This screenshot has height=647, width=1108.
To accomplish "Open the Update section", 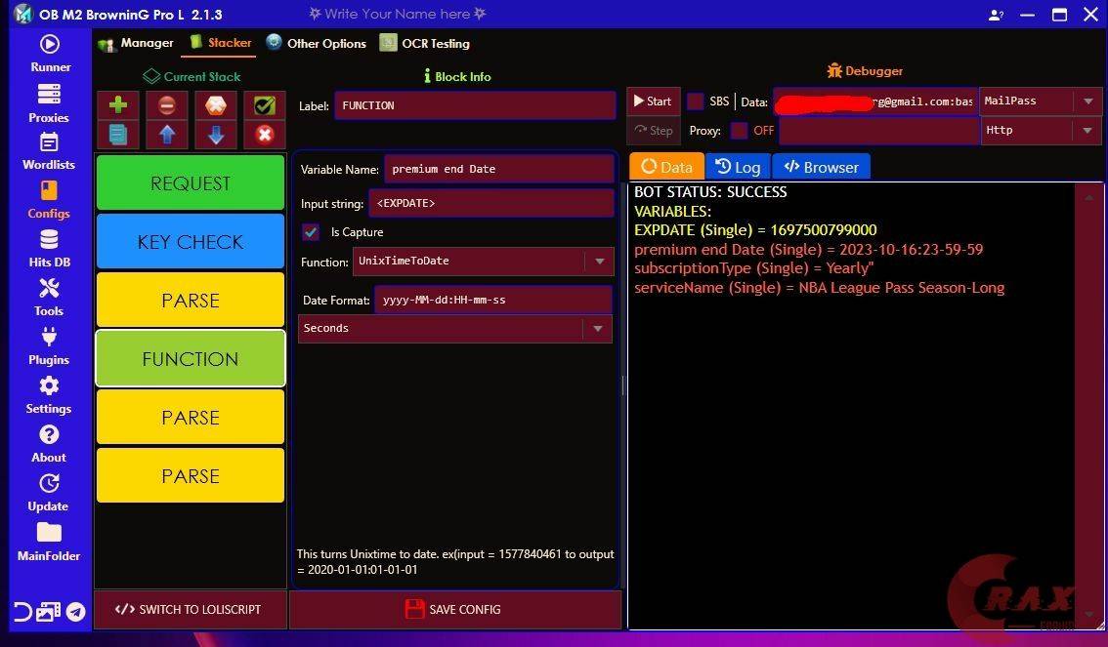I will coord(49,492).
